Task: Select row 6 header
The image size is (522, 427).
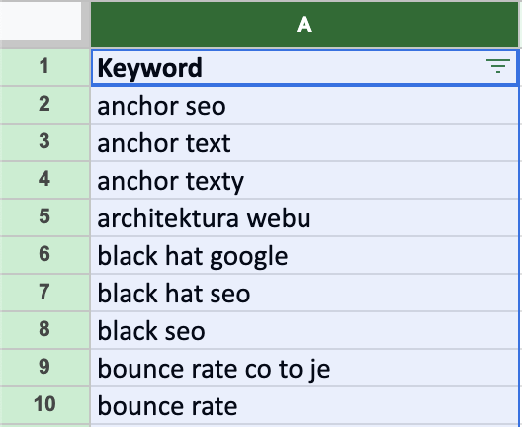Action: (44, 255)
